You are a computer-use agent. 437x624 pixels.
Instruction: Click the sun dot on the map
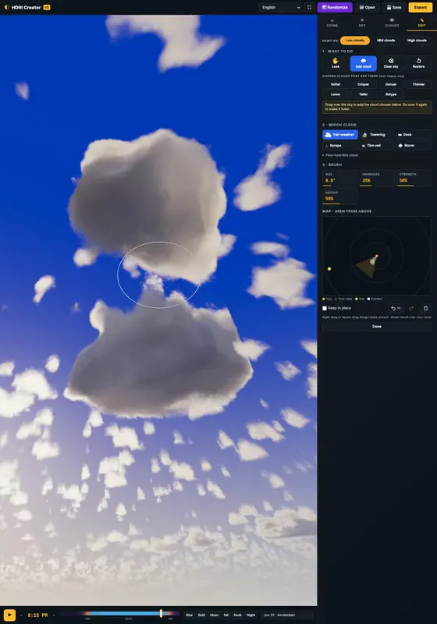[329, 269]
